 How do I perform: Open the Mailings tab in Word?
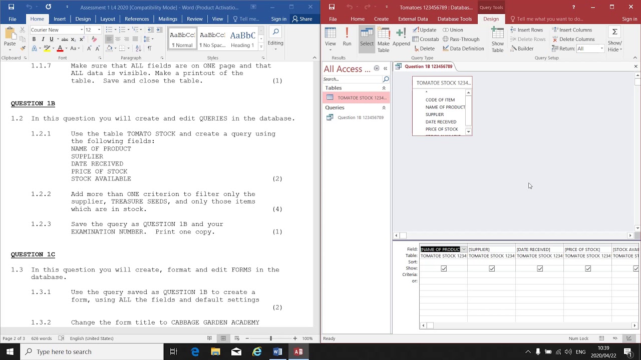coord(168,19)
